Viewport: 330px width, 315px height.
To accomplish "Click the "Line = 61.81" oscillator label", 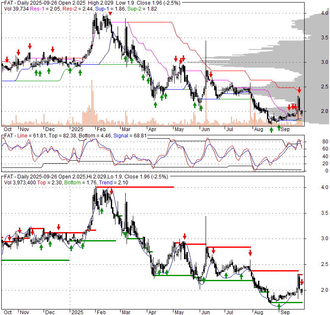I will (x=32, y=136).
